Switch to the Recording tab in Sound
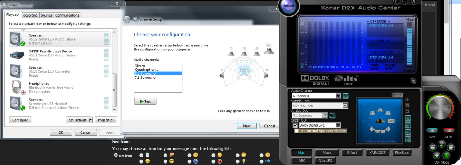461x165 pixels. 30,15
